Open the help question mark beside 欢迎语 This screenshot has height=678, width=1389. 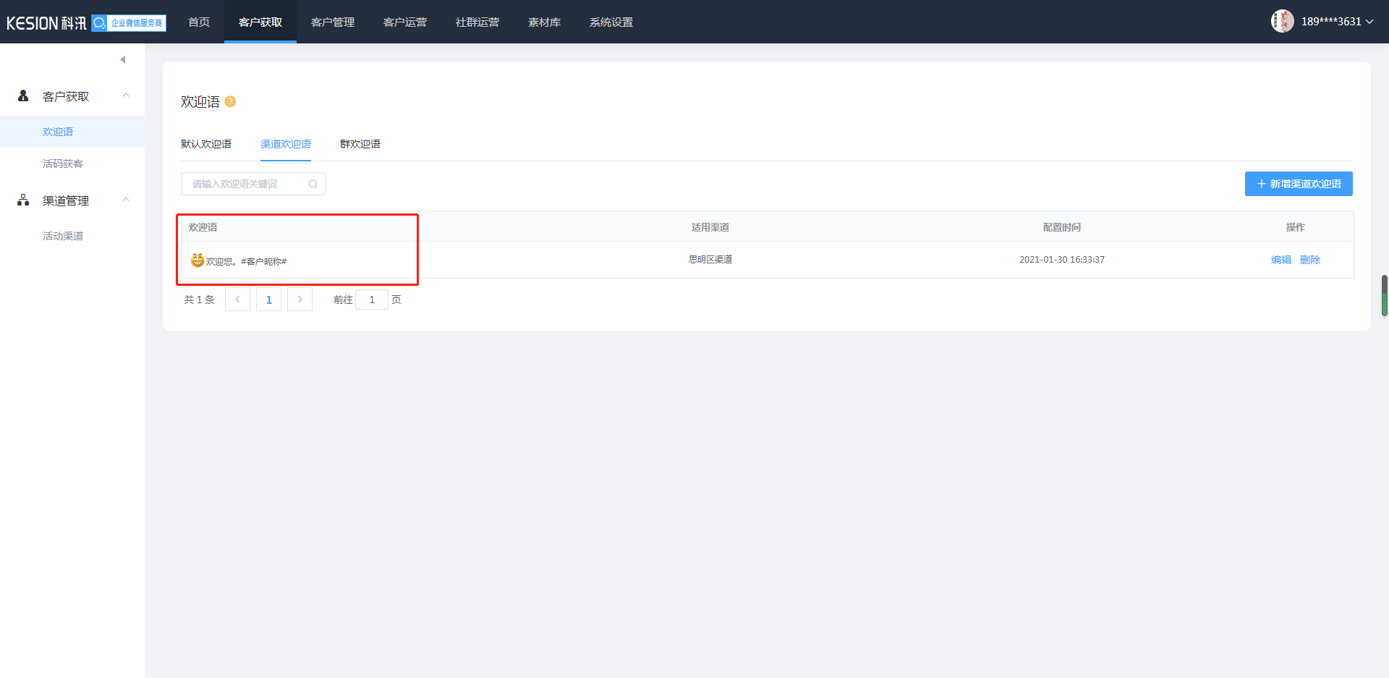coord(230,101)
